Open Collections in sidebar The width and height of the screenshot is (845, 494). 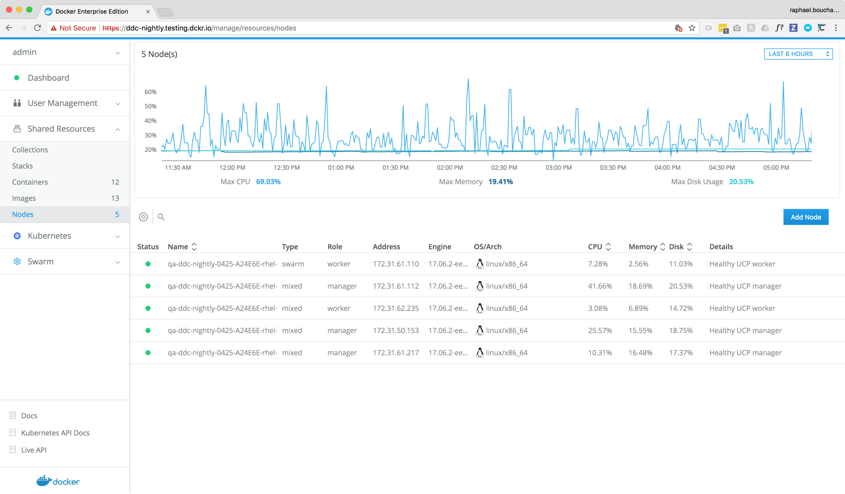click(65, 150)
